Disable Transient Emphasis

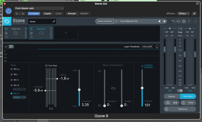(142, 66)
